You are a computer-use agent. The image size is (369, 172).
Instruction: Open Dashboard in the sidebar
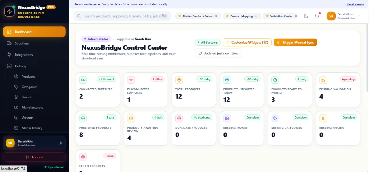tap(34, 32)
